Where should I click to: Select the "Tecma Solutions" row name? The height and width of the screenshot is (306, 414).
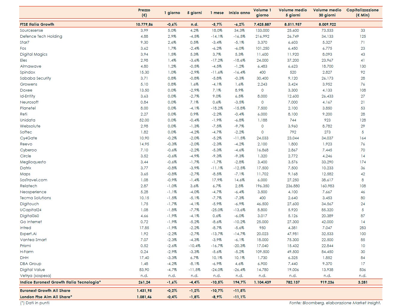tap(35, 198)
